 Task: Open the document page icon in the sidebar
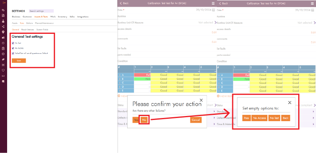point(3,15)
